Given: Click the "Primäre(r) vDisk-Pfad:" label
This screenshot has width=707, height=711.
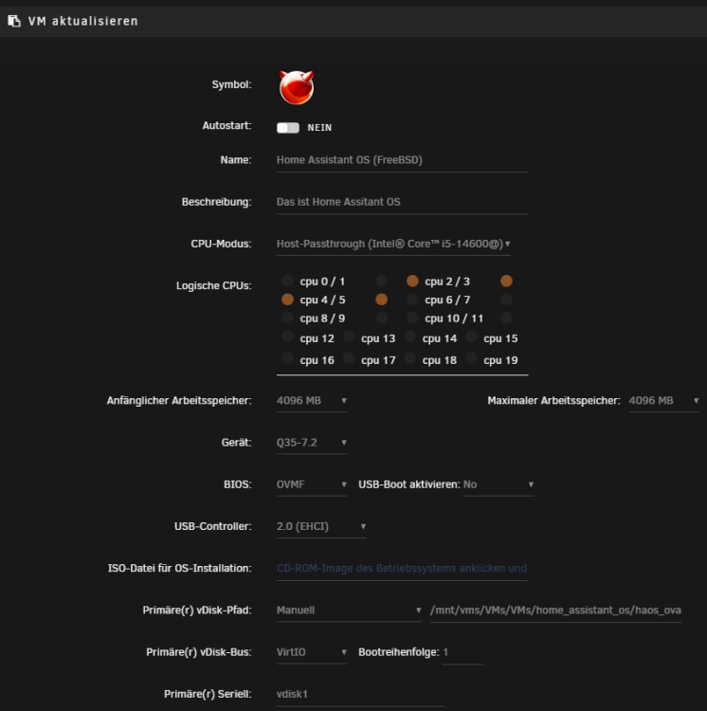Looking at the screenshot, I should 197,611.
